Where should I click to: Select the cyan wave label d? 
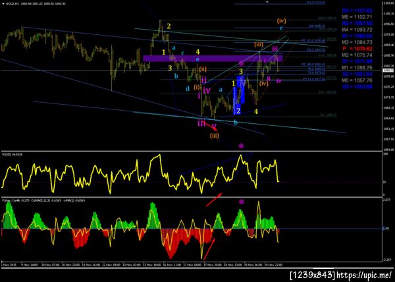click(x=188, y=89)
